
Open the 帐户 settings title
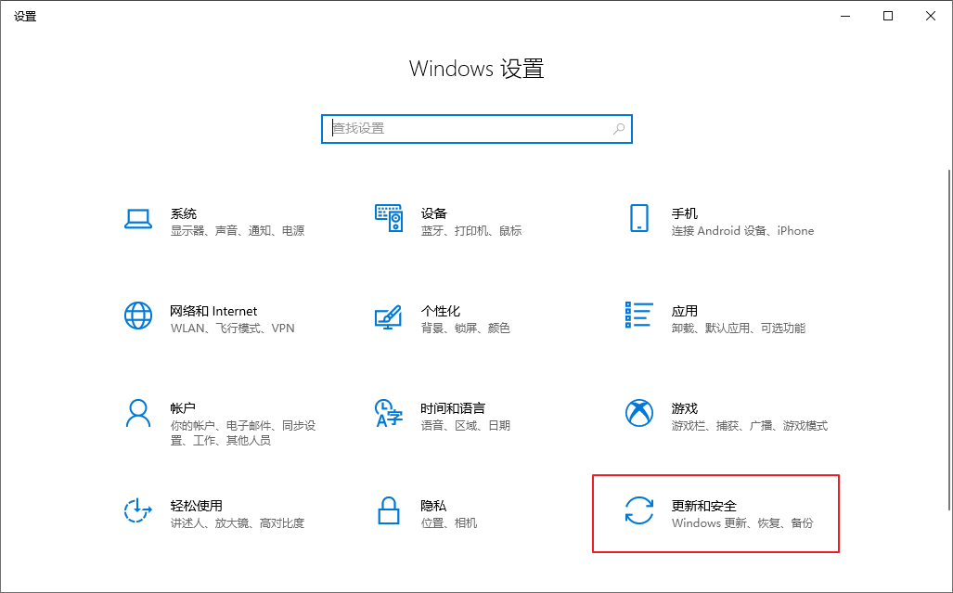[183, 408]
